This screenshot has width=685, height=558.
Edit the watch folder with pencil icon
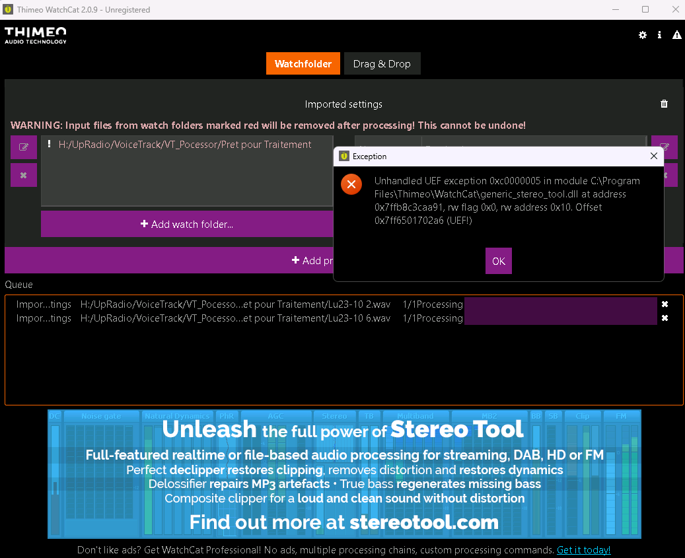click(24, 147)
